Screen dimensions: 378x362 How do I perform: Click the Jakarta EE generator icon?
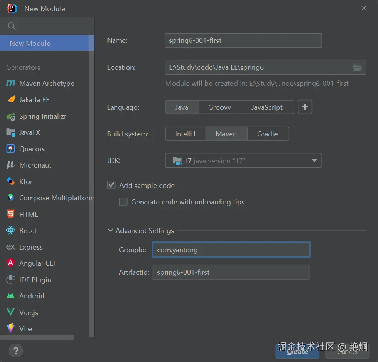[11, 99]
